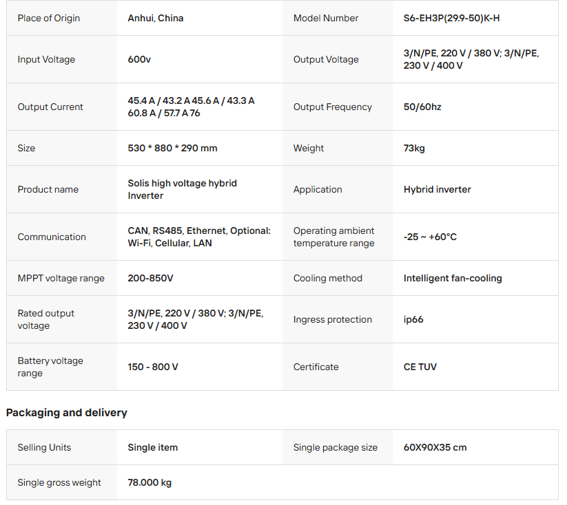Click the "Packaging and delivery" heading
Screen dimensions: 567x505
click(67, 413)
